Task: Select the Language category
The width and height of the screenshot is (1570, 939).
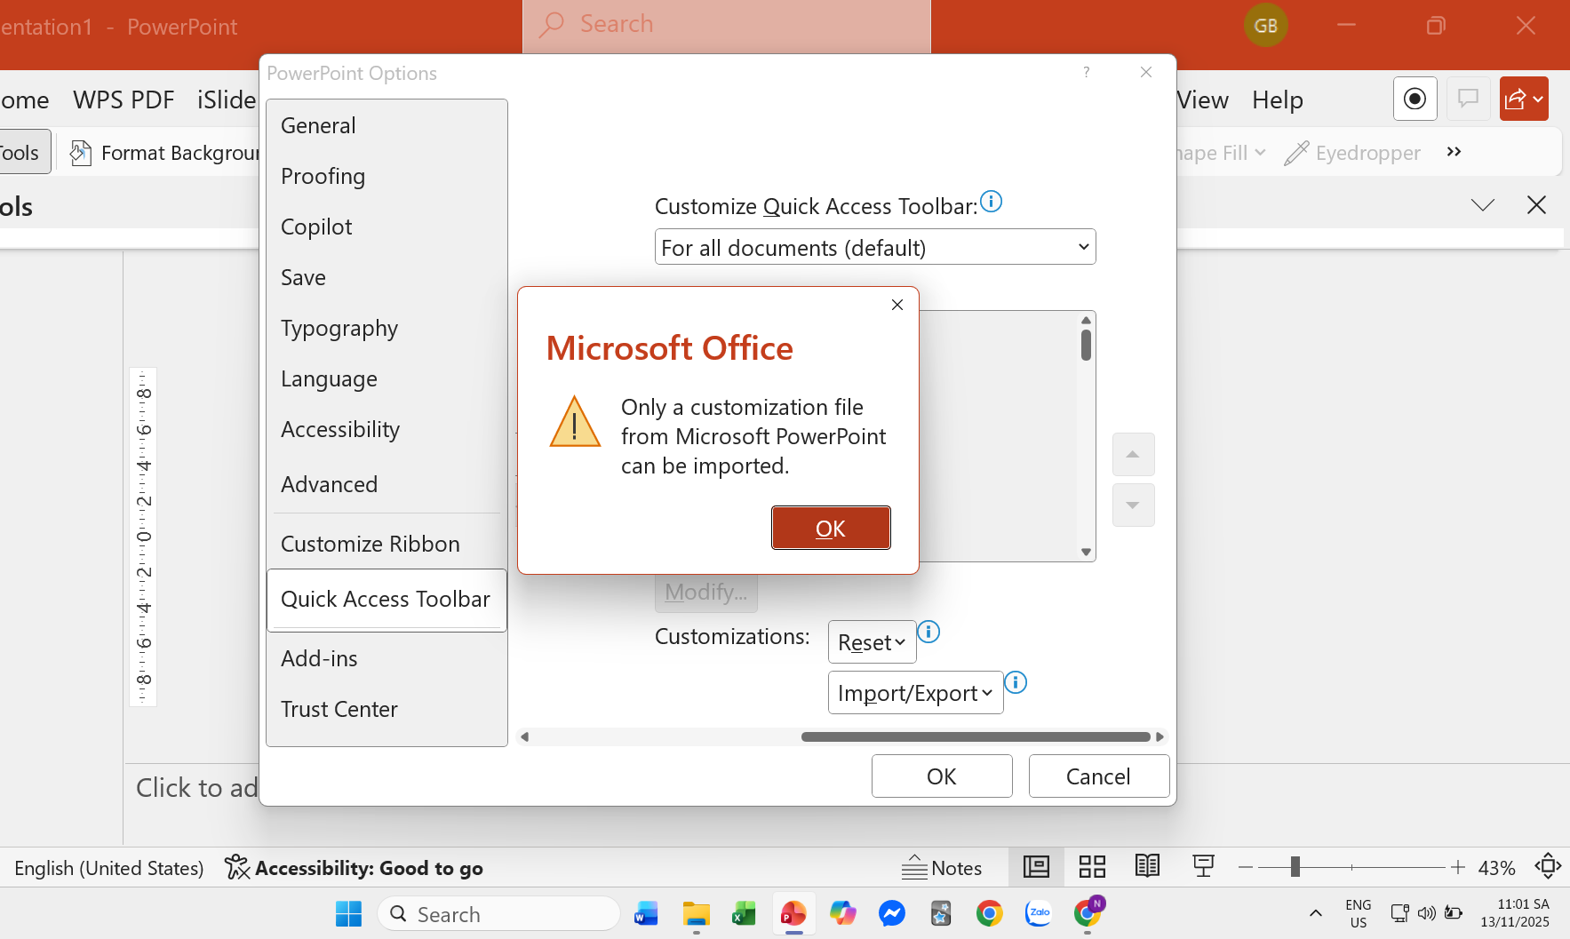Action: [387, 378]
